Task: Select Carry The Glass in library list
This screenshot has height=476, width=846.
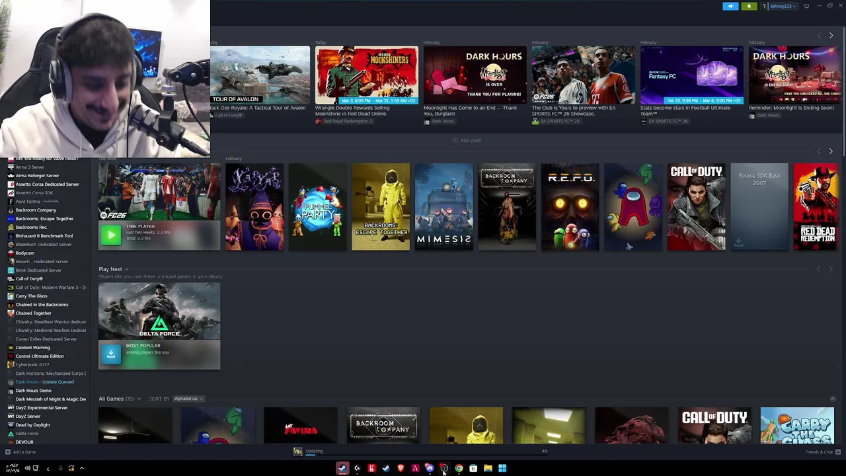Action: point(31,296)
